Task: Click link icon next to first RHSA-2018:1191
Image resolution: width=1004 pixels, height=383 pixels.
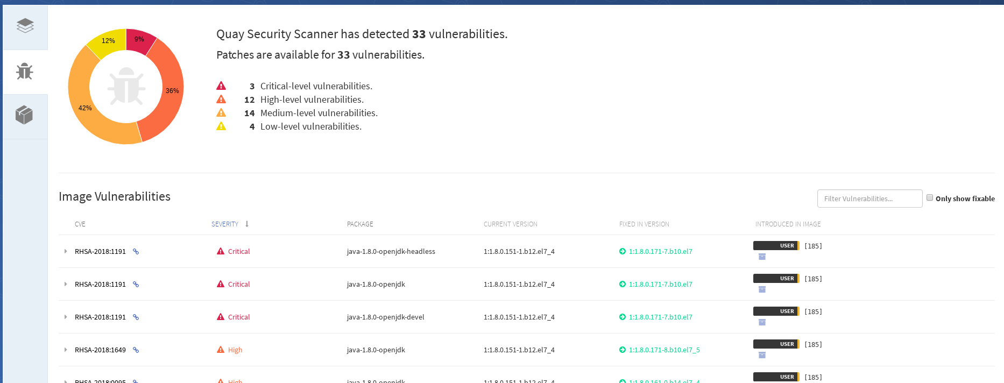Action: point(136,252)
